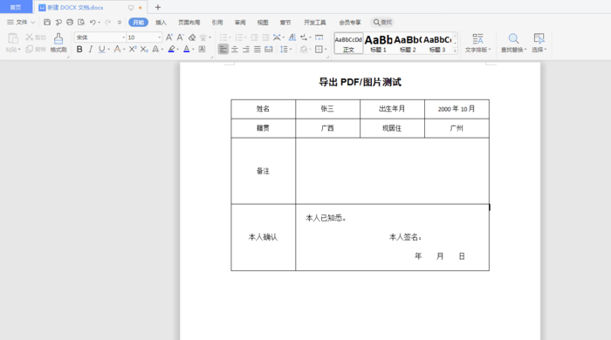
Task: Switch to the 插入 ribbon tab
Action: (161, 22)
